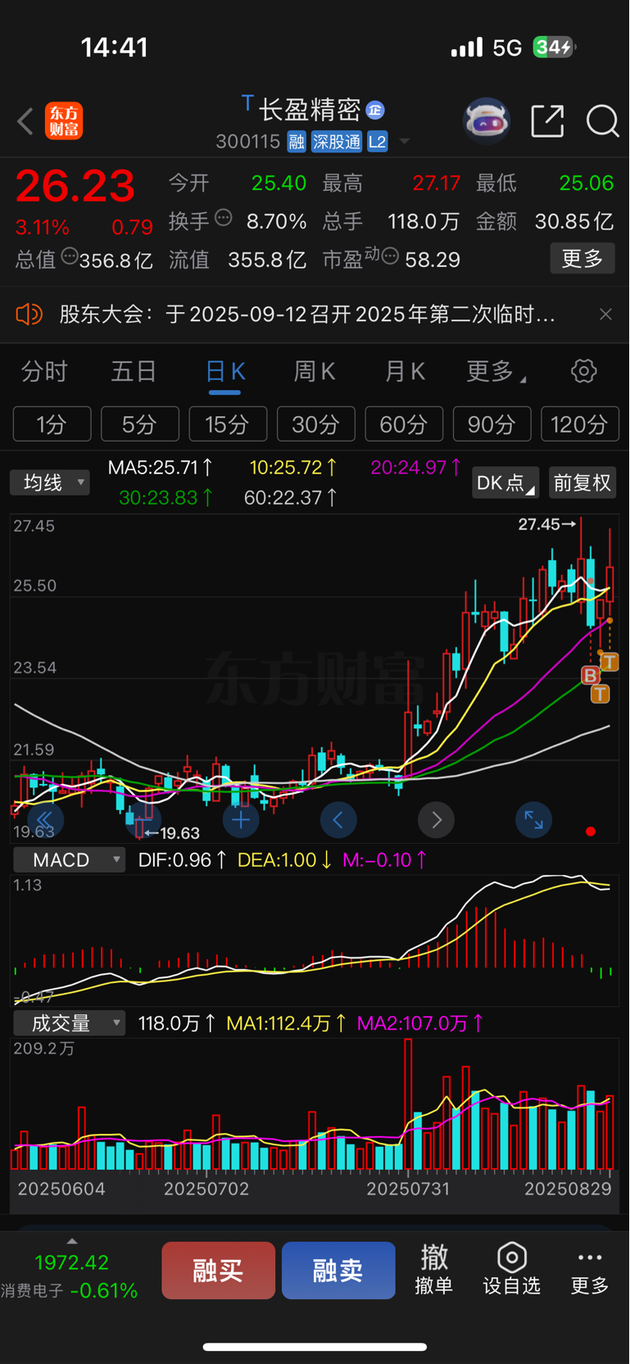Image resolution: width=630 pixels, height=1364 pixels.
Task: Tap the info icon beside 市盈动
Action: pos(390,256)
